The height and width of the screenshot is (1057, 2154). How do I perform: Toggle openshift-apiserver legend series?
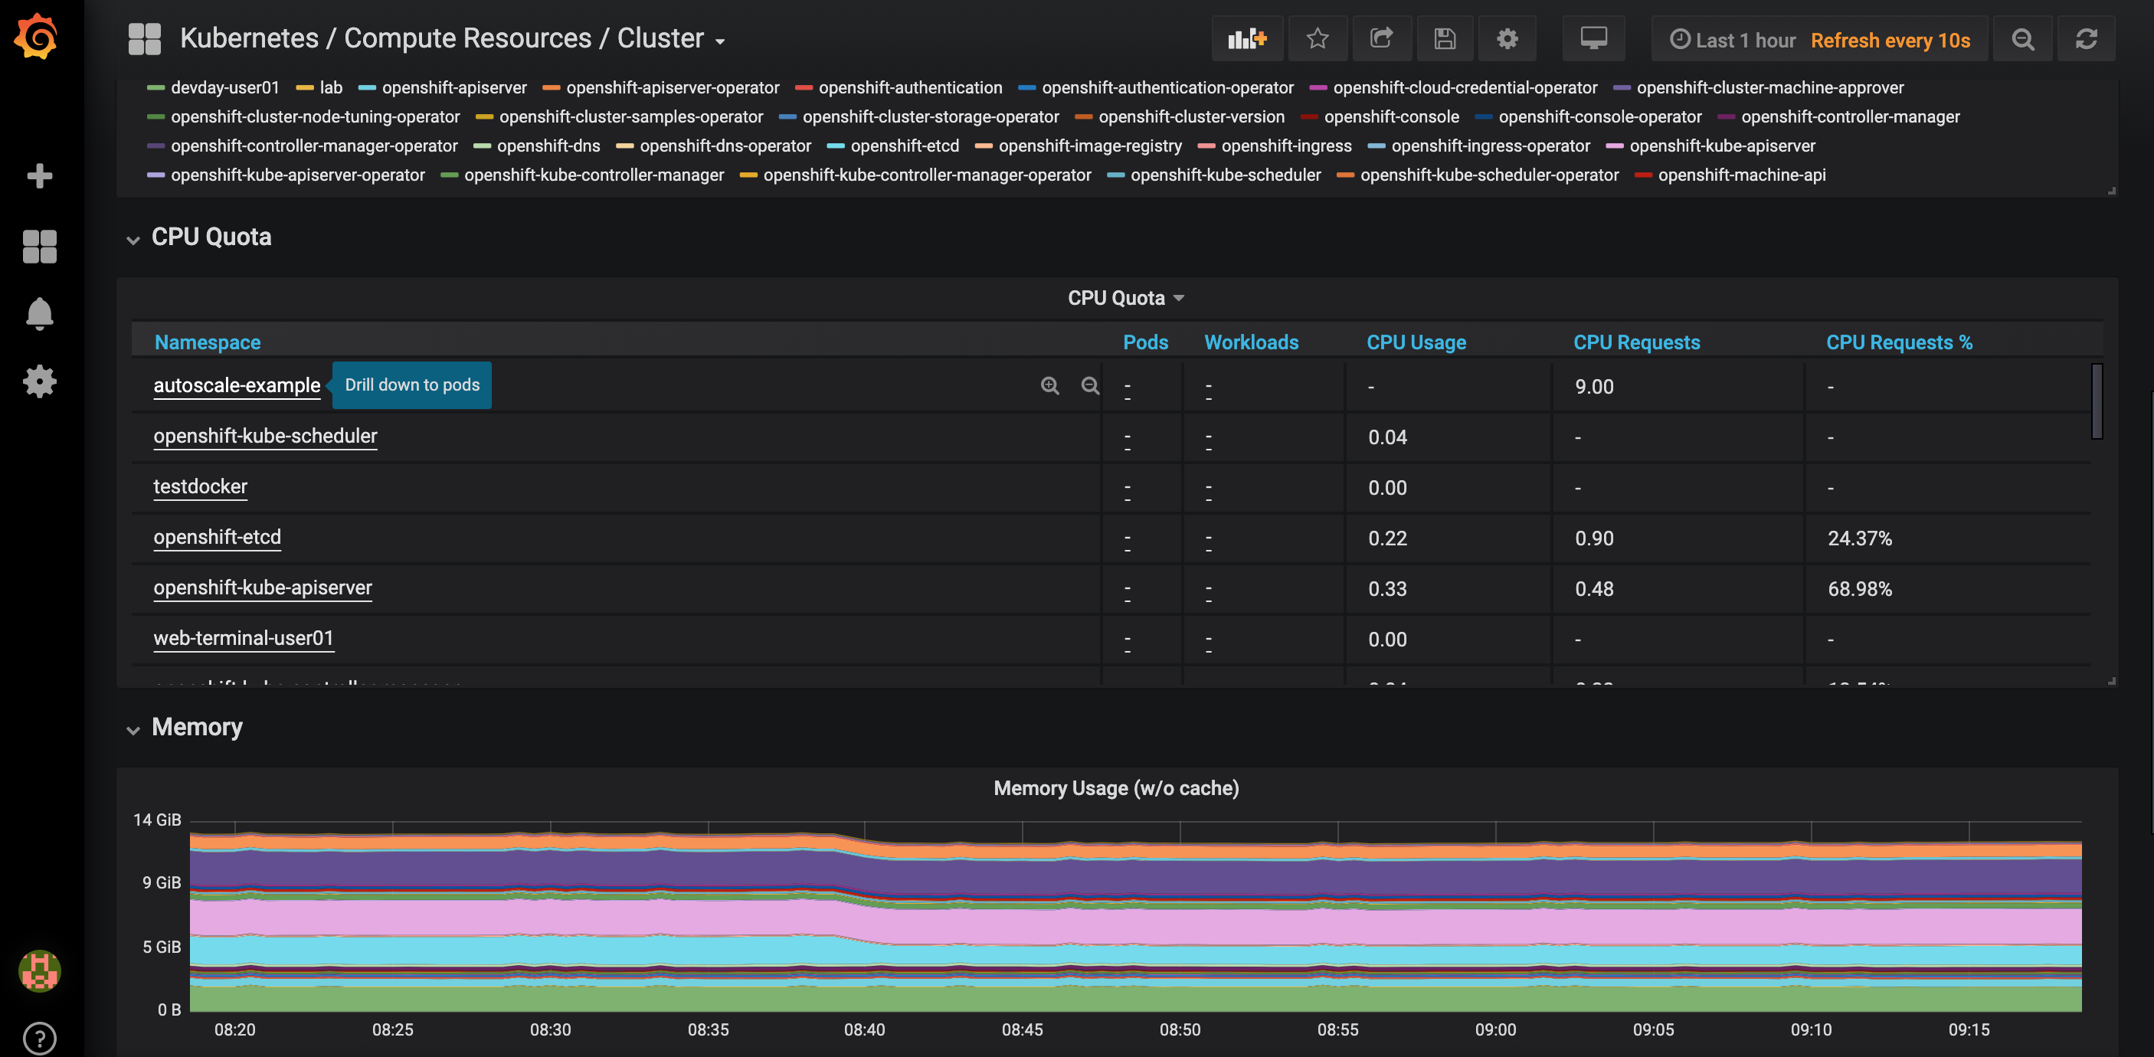tap(454, 88)
